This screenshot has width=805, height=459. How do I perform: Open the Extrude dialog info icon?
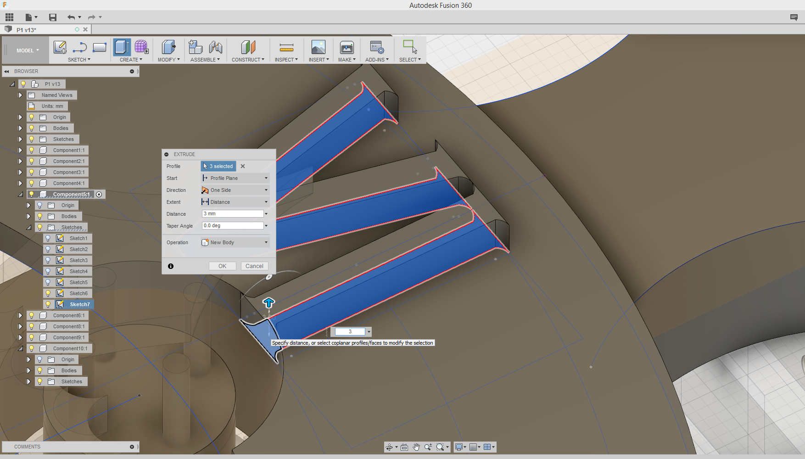[171, 266]
